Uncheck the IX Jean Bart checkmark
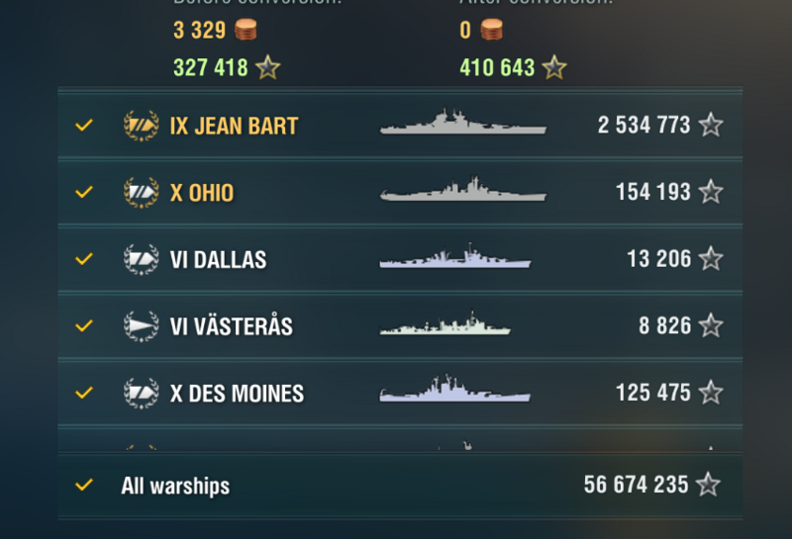 tap(84, 126)
